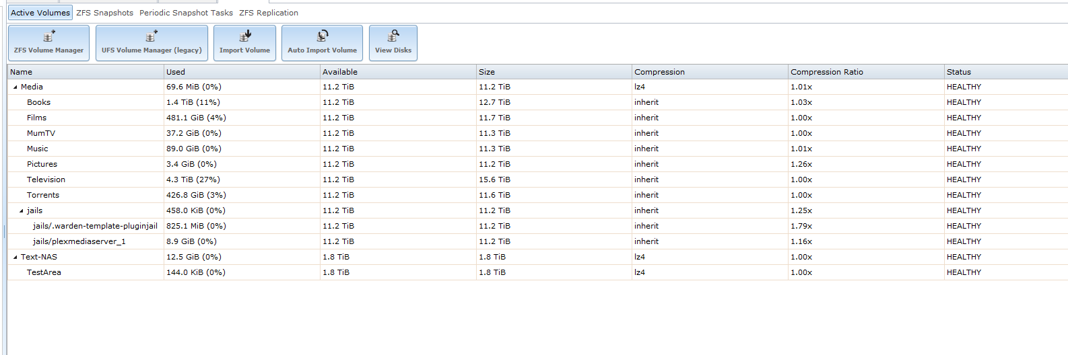
Task: Select the Text-NAS volume
Action: (537, 257)
